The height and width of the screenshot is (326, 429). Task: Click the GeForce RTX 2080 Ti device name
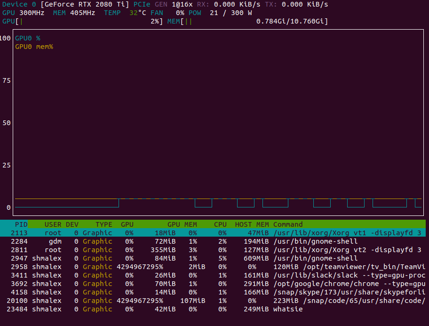coord(85,4)
